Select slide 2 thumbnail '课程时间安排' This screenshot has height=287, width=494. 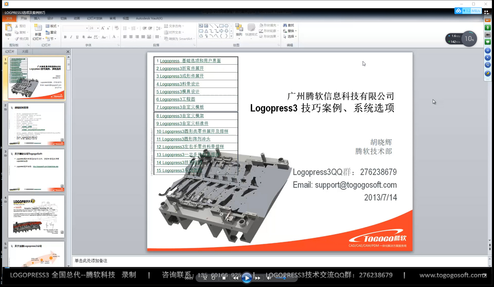(36, 124)
